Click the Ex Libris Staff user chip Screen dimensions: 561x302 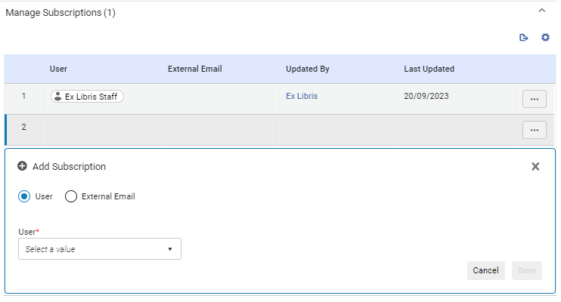[x=87, y=97]
